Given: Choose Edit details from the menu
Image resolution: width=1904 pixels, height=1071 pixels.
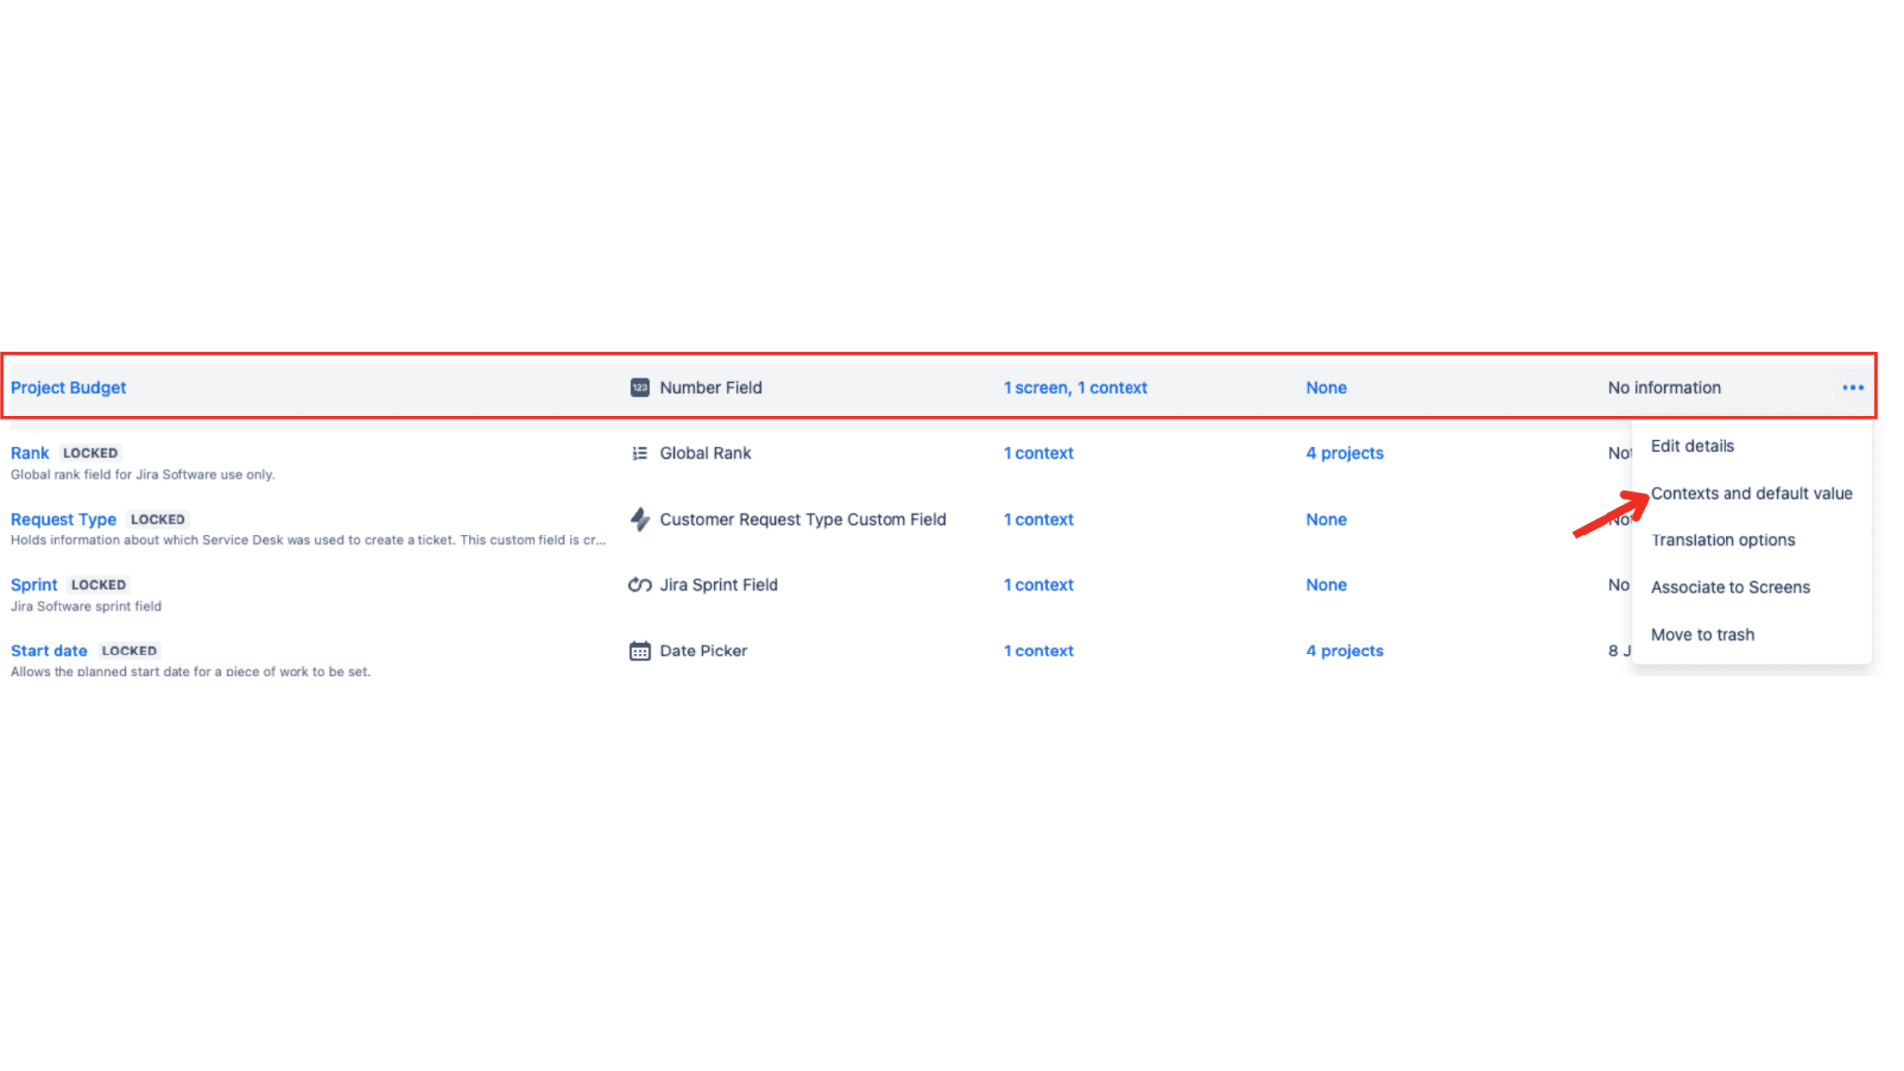Looking at the screenshot, I should pos(1692,446).
